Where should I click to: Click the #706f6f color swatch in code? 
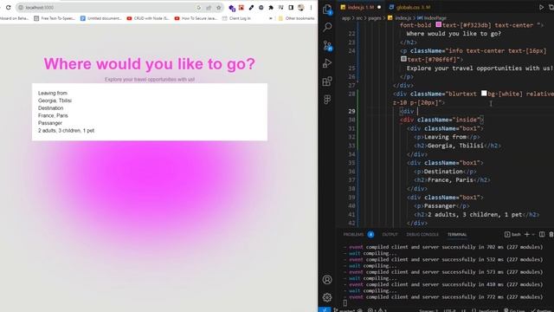coord(403,59)
